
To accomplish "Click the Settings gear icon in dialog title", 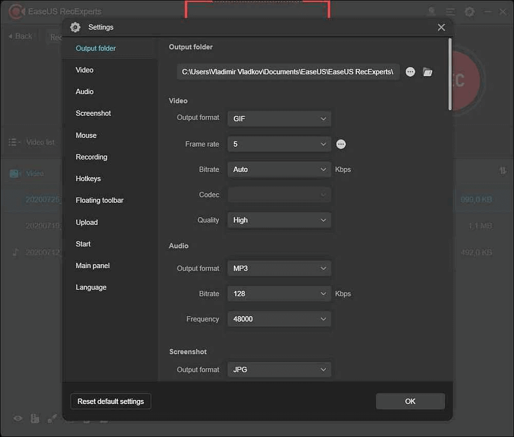I will [x=76, y=27].
